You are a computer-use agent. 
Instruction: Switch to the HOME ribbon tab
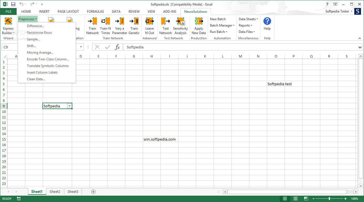click(26, 12)
